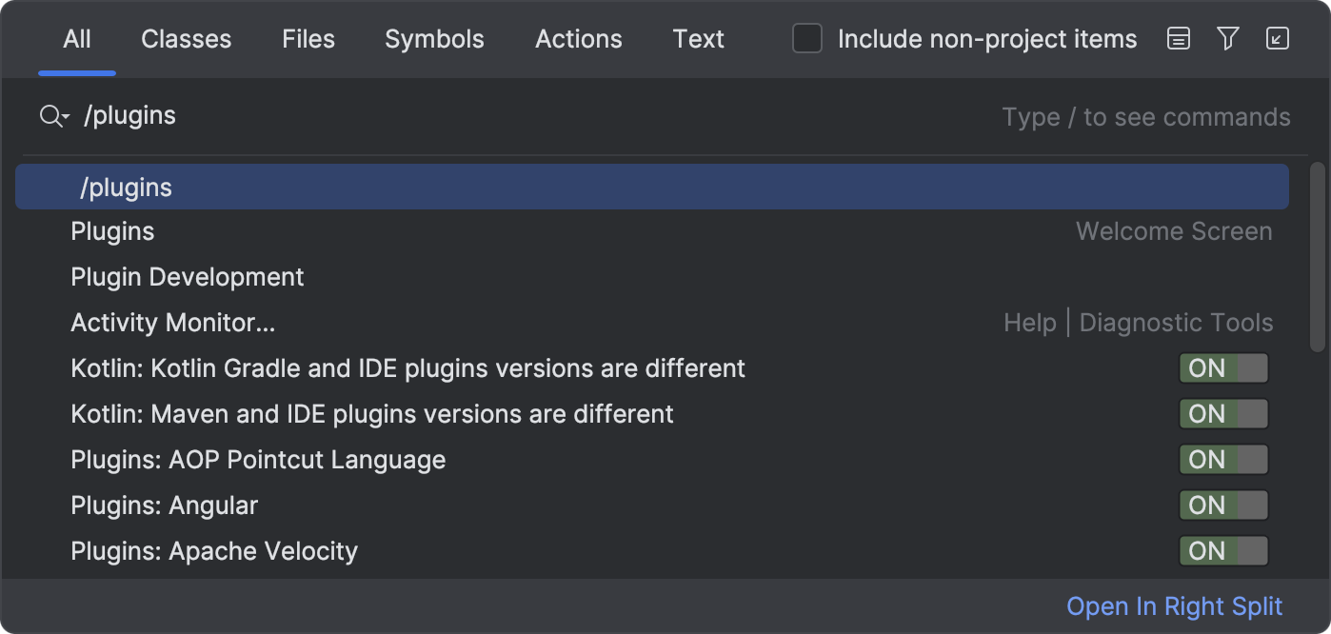Screen dimensions: 1331x634
Task: Turn off Plugins: AOP Pointcut Language
Action: click(1223, 460)
